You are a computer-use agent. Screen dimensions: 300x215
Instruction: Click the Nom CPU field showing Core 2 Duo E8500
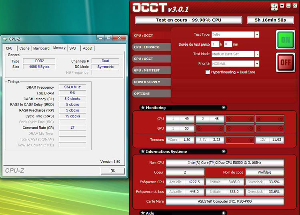click(x=225, y=162)
